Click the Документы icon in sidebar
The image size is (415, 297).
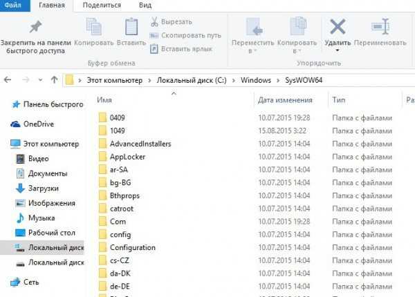(x=20, y=173)
